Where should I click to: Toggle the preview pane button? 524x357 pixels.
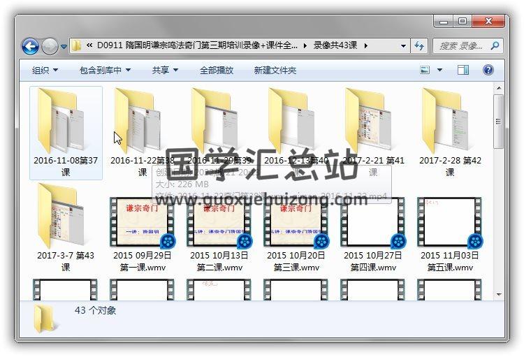click(463, 70)
